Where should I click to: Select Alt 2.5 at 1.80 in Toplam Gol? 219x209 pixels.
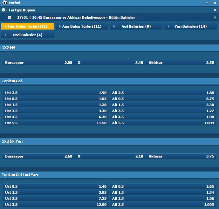(x=163, y=93)
